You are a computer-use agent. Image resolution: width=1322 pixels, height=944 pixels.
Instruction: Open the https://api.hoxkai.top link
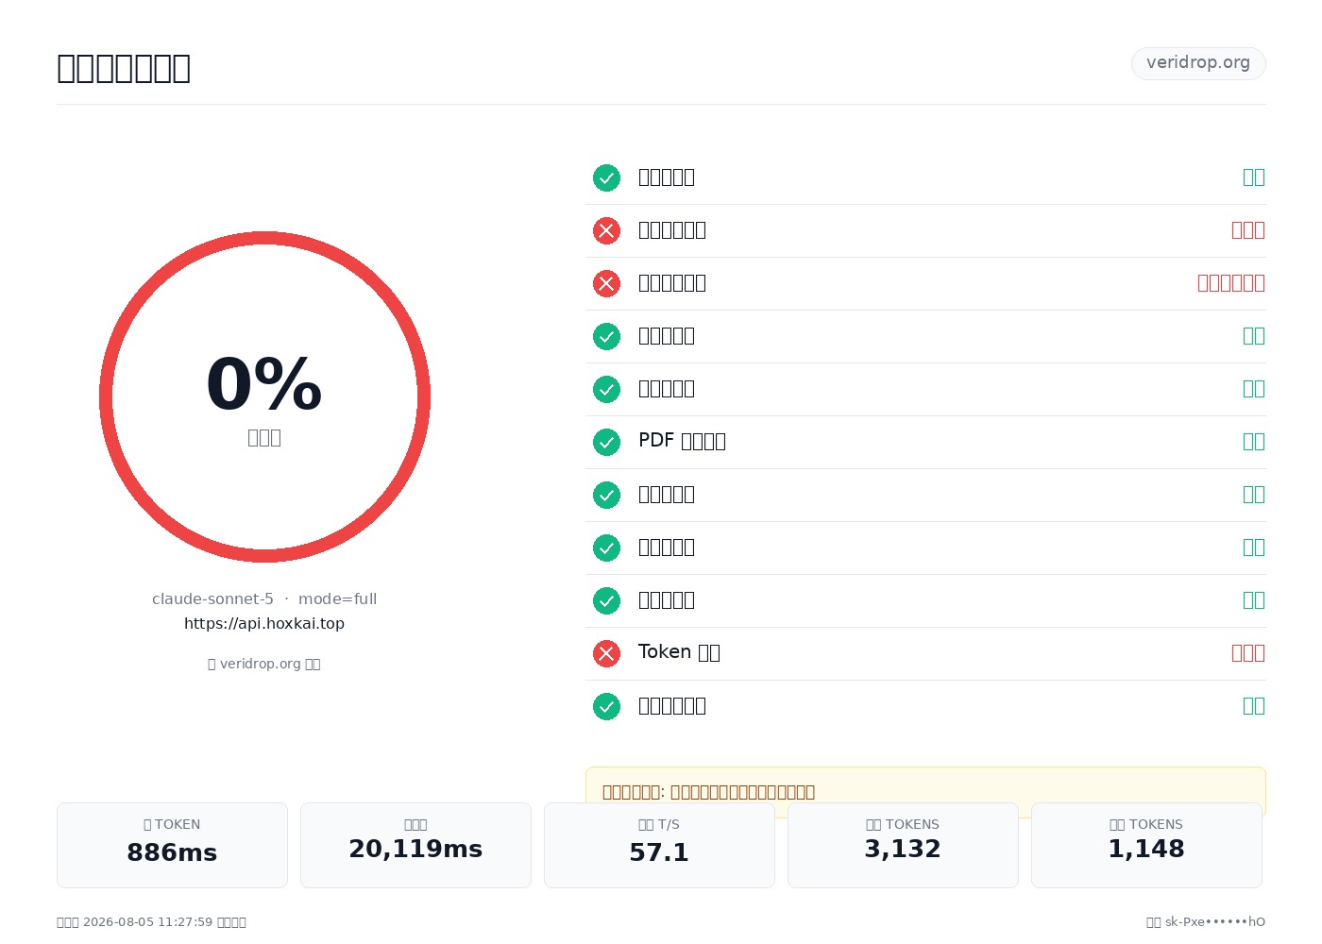(264, 623)
